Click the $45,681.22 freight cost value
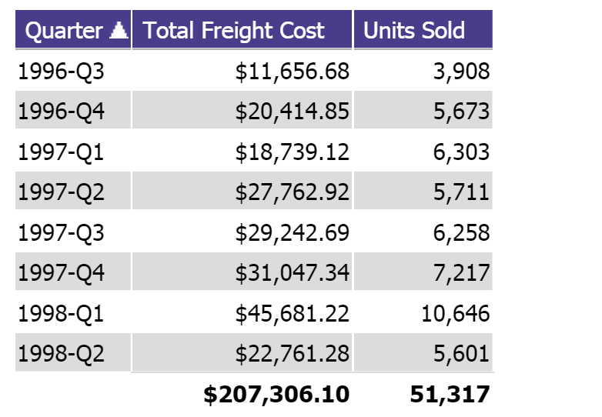The height and width of the screenshot is (417, 602). 293,313
